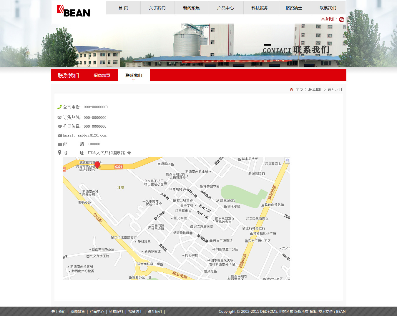Click the email envelope icon
The width and height of the screenshot is (397, 316).
[60, 135]
